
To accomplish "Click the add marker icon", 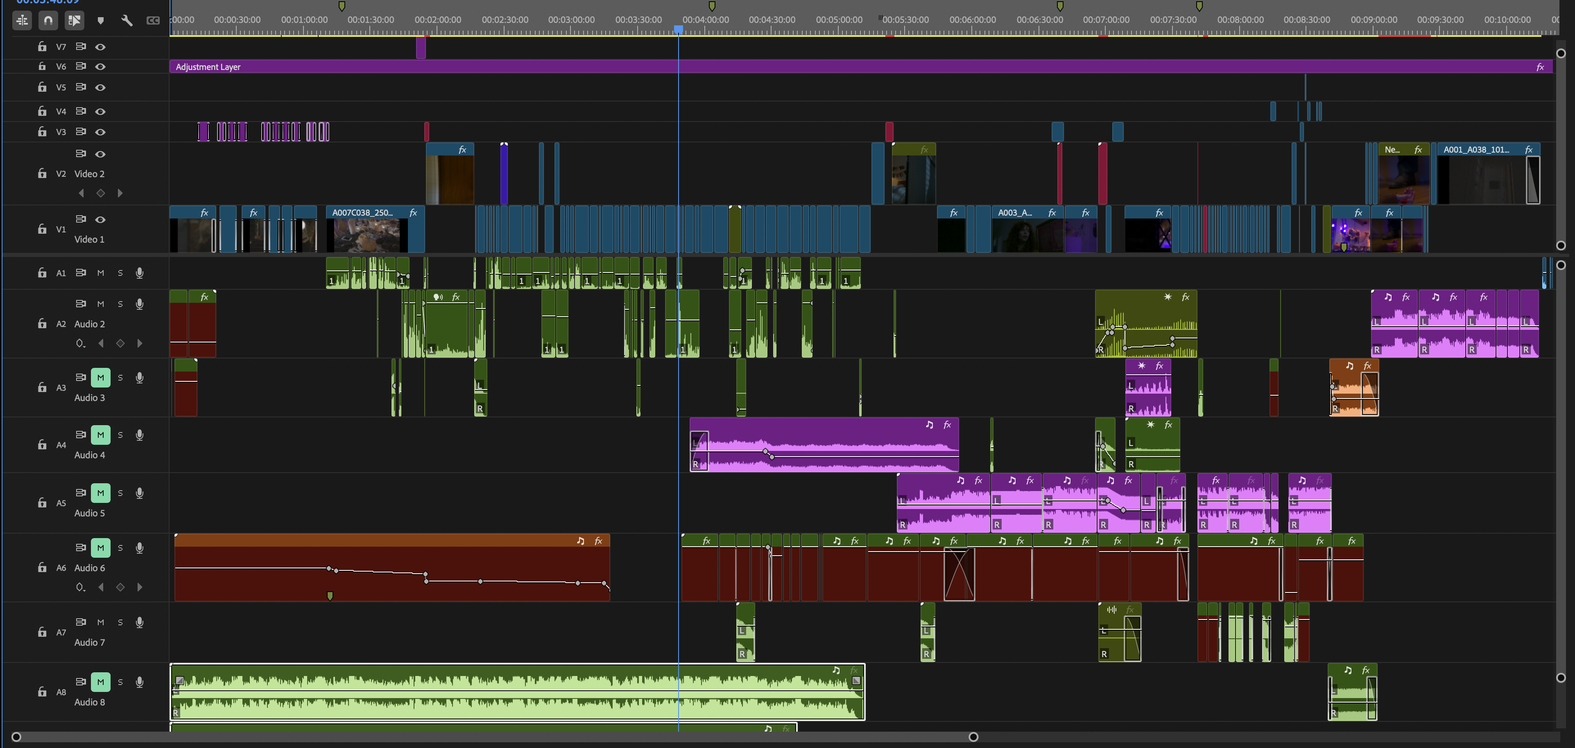I will click(x=101, y=21).
